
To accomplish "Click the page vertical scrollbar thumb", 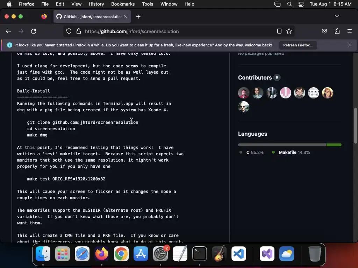I will point(355,125).
